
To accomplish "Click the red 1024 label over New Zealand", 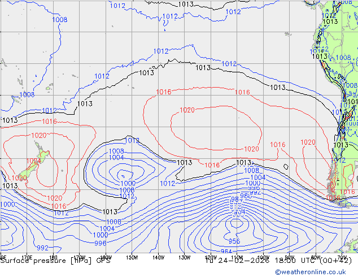I will pyautogui.click(x=33, y=161).
